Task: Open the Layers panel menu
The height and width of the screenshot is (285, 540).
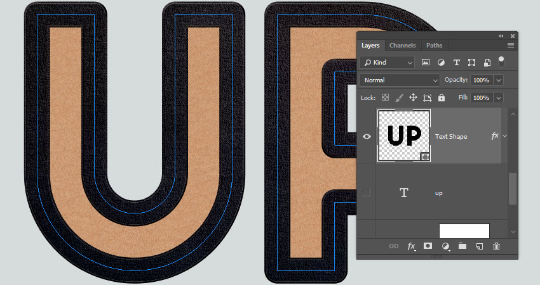Action: [510, 46]
